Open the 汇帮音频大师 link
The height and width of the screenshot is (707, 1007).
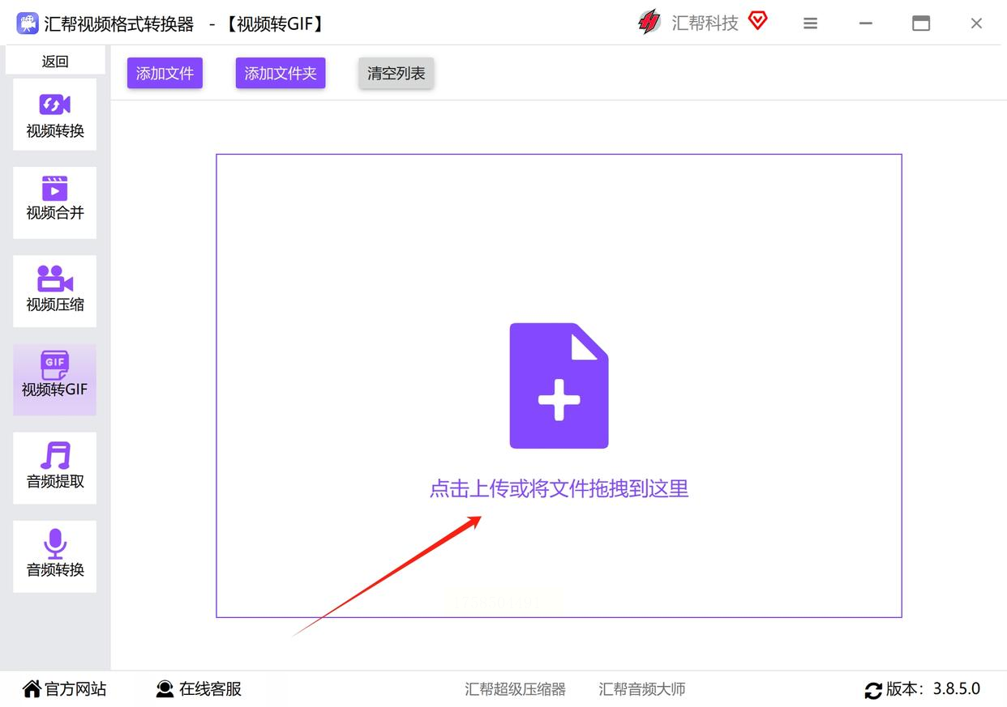point(642,689)
